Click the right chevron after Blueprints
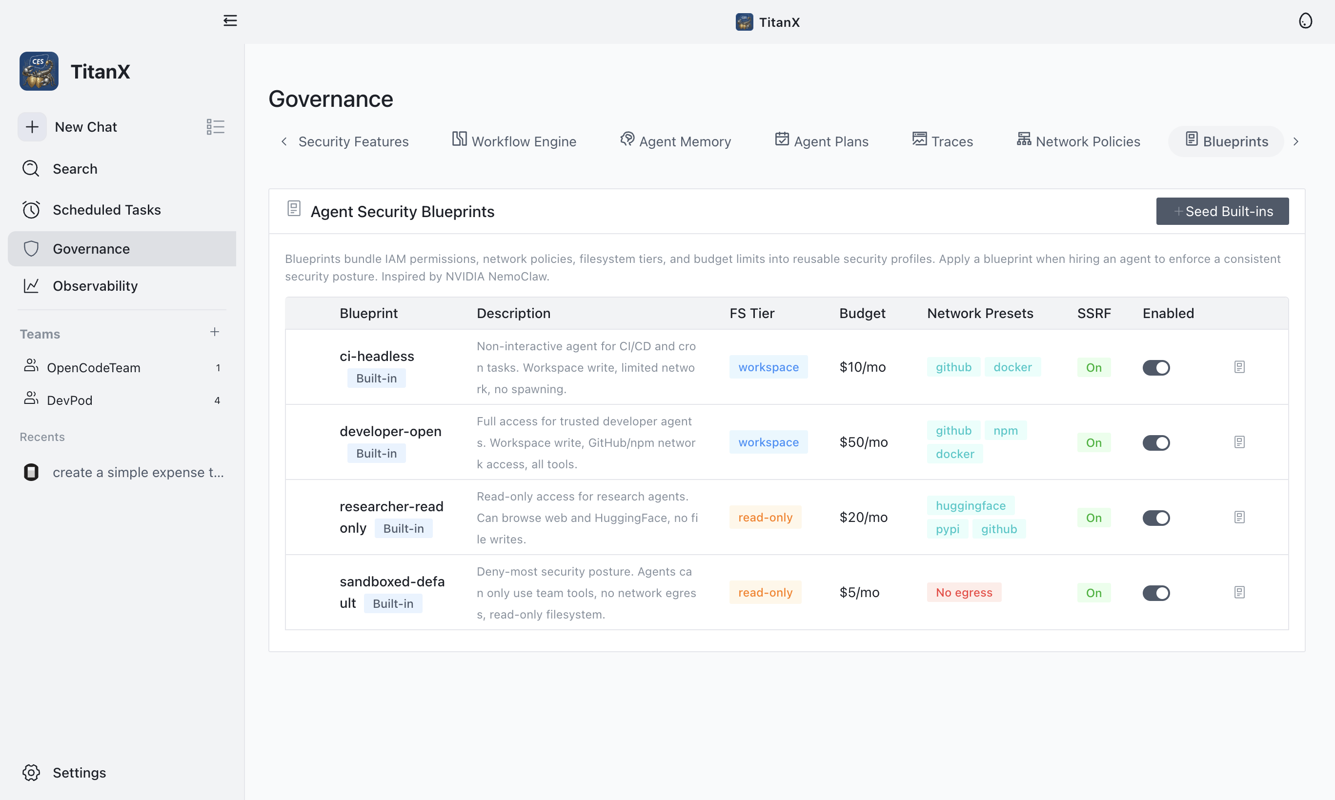The height and width of the screenshot is (800, 1335). tap(1296, 141)
